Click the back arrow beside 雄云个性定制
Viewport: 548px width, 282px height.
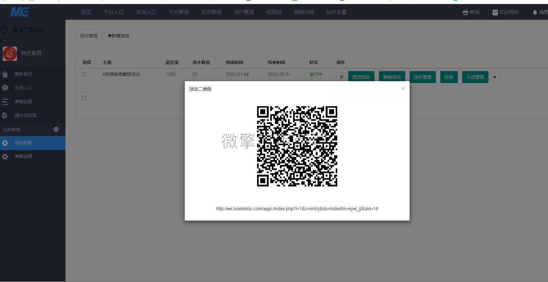coord(4,29)
